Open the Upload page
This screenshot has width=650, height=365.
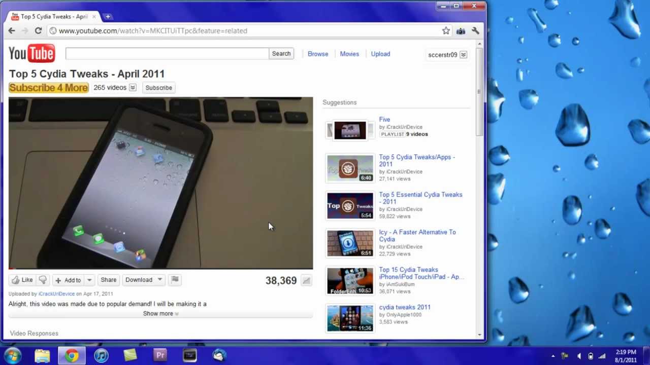coord(380,54)
